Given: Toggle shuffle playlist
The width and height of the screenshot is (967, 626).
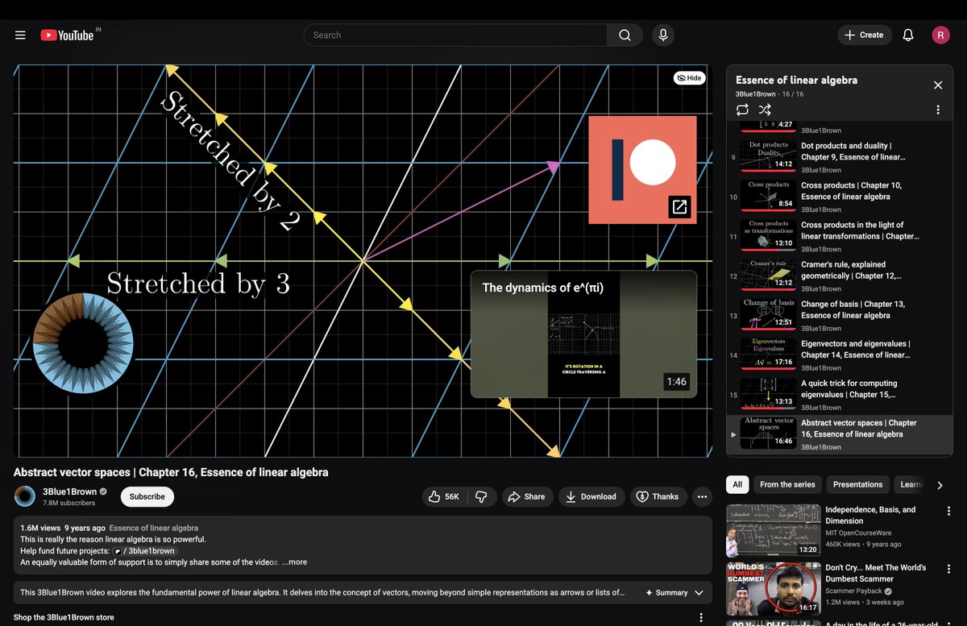Looking at the screenshot, I should pyautogui.click(x=765, y=110).
